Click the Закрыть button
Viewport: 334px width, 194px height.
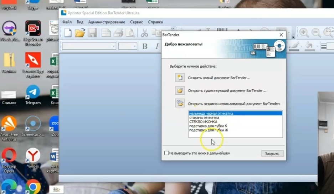click(272, 154)
